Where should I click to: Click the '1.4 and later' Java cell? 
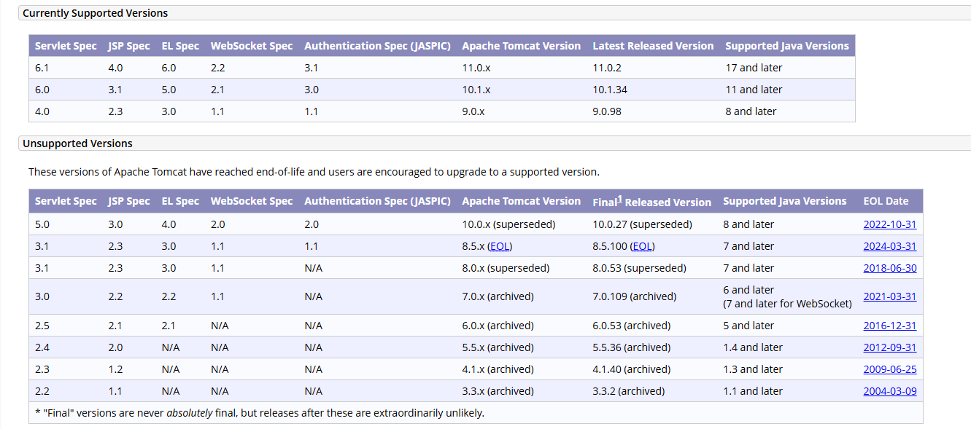(752, 347)
